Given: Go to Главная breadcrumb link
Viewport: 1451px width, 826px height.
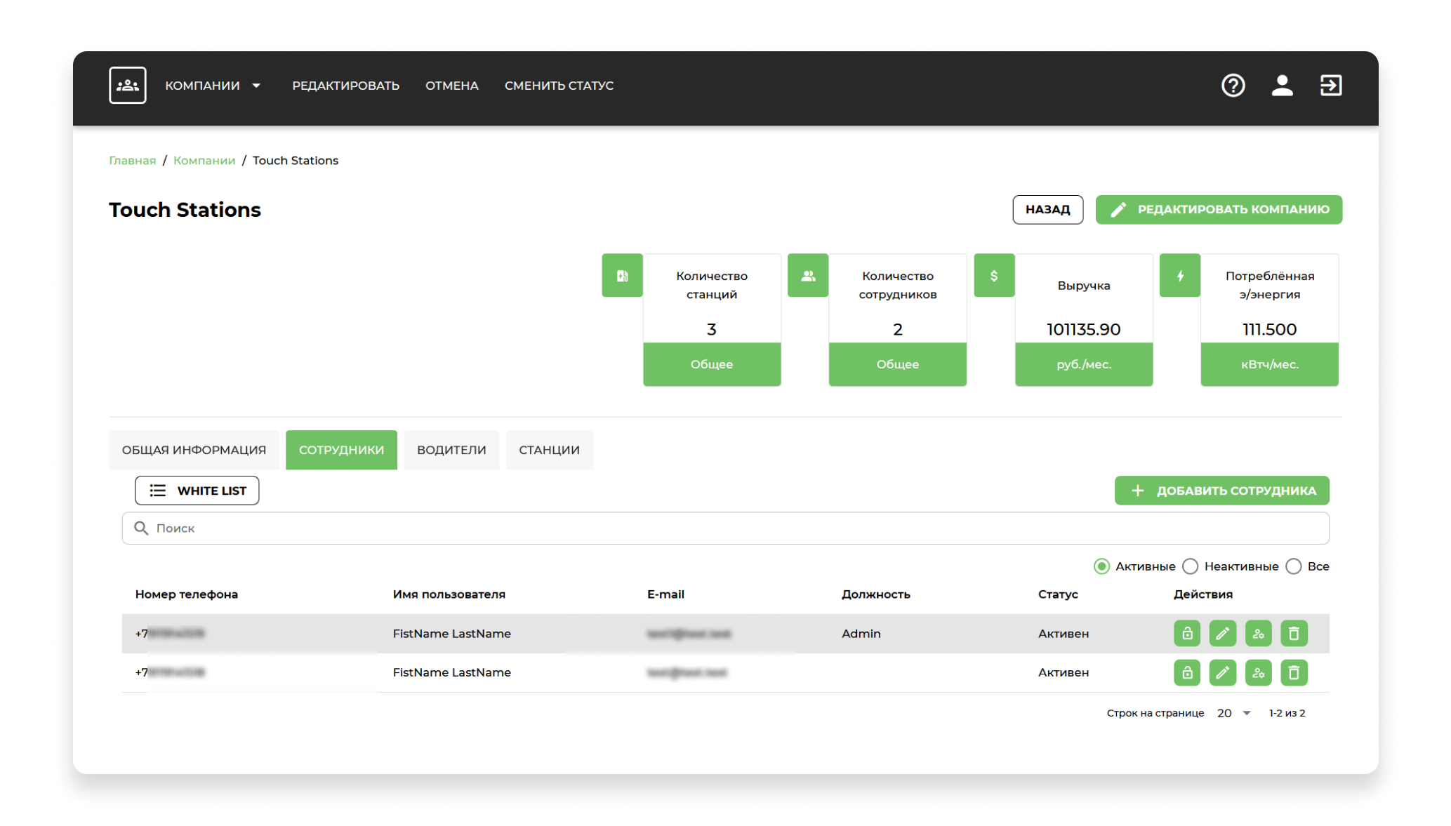Looking at the screenshot, I should pos(132,161).
